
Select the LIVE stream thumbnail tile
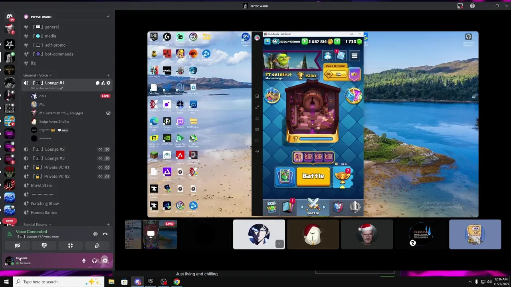(x=151, y=234)
